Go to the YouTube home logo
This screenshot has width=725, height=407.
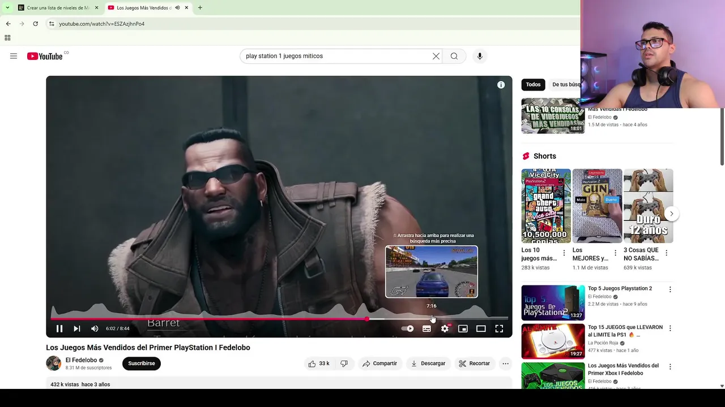45,56
